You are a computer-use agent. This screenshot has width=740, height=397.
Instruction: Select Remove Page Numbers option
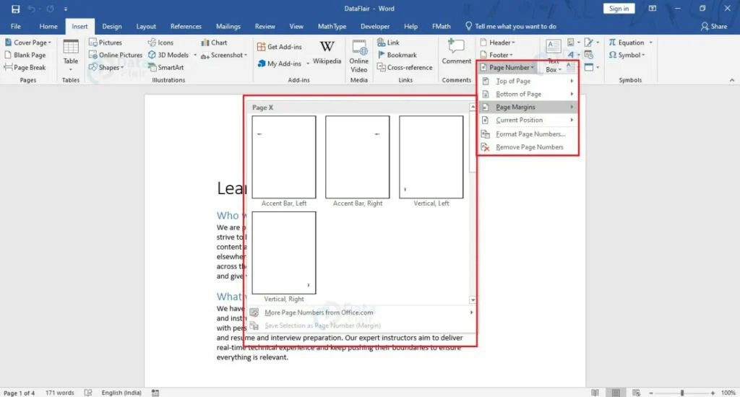pyautogui.click(x=529, y=147)
